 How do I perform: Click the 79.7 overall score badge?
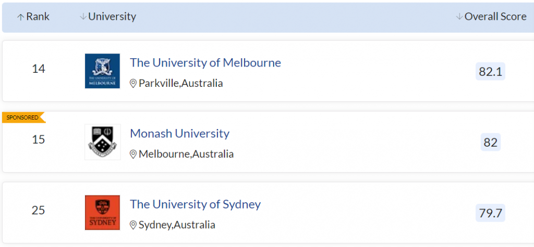[x=490, y=213]
